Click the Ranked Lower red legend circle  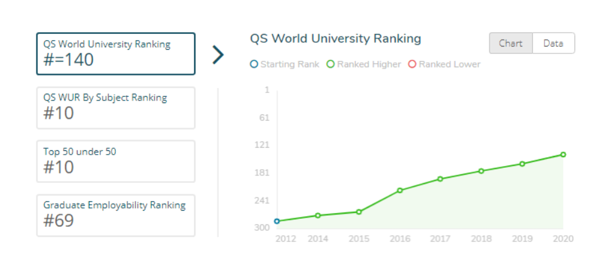(x=413, y=64)
